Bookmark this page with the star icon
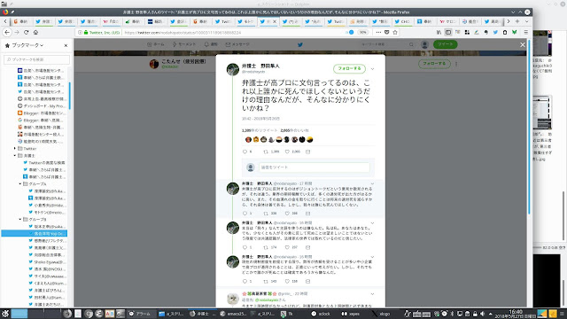 (395, 32)
